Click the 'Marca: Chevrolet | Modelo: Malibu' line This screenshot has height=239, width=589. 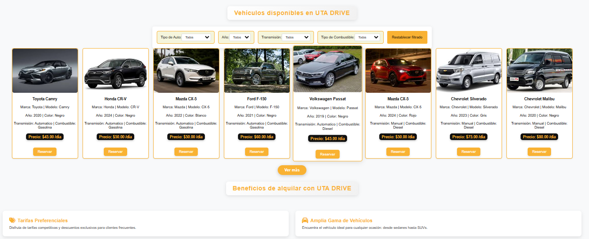point(539,107)
